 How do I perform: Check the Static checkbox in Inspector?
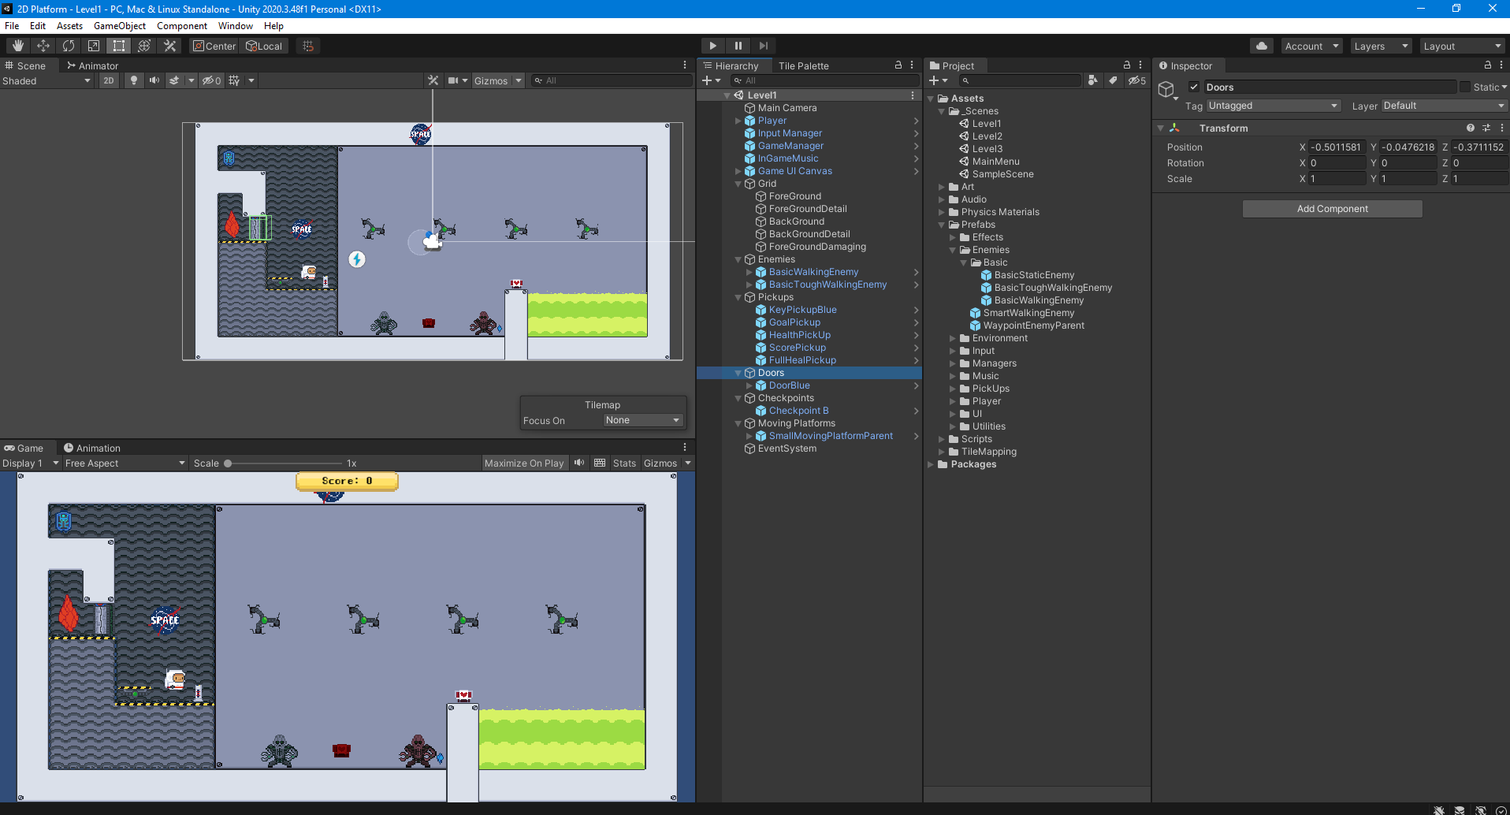tap(1465, 87)
